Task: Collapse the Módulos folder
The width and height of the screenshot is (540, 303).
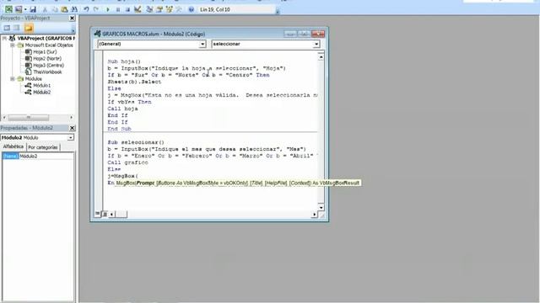Action: pos(13,78)
